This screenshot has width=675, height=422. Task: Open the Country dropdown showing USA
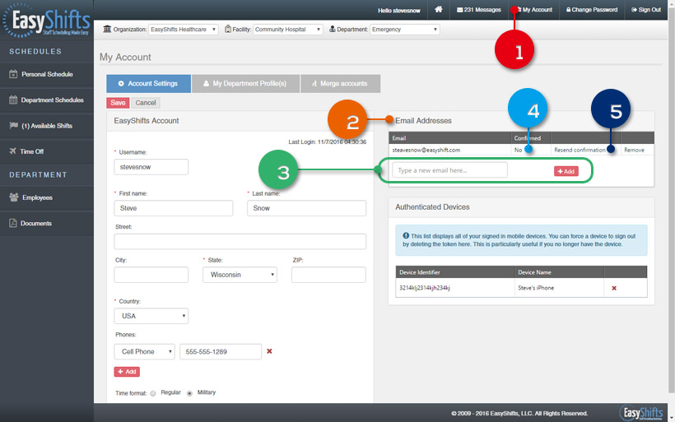[151, 316]
